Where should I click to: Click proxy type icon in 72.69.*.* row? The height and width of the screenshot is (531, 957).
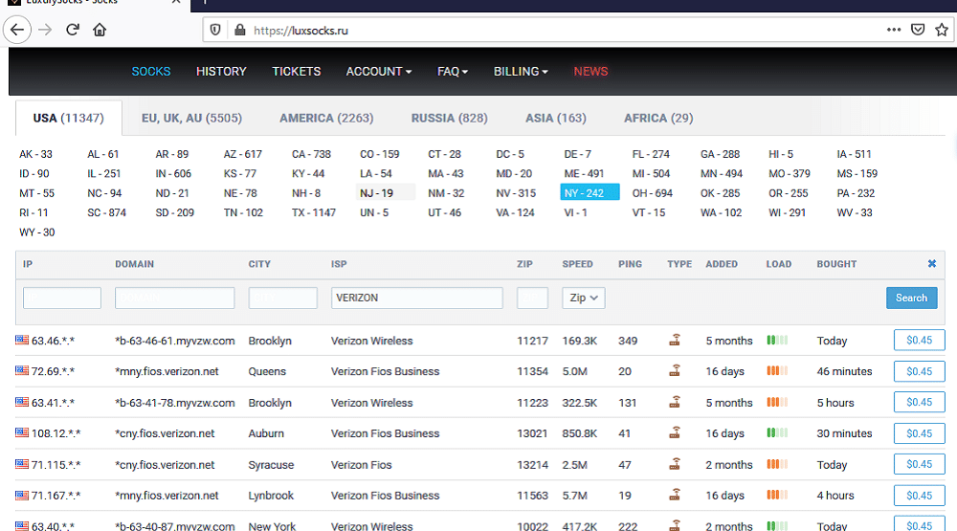[x=675, y=370]
